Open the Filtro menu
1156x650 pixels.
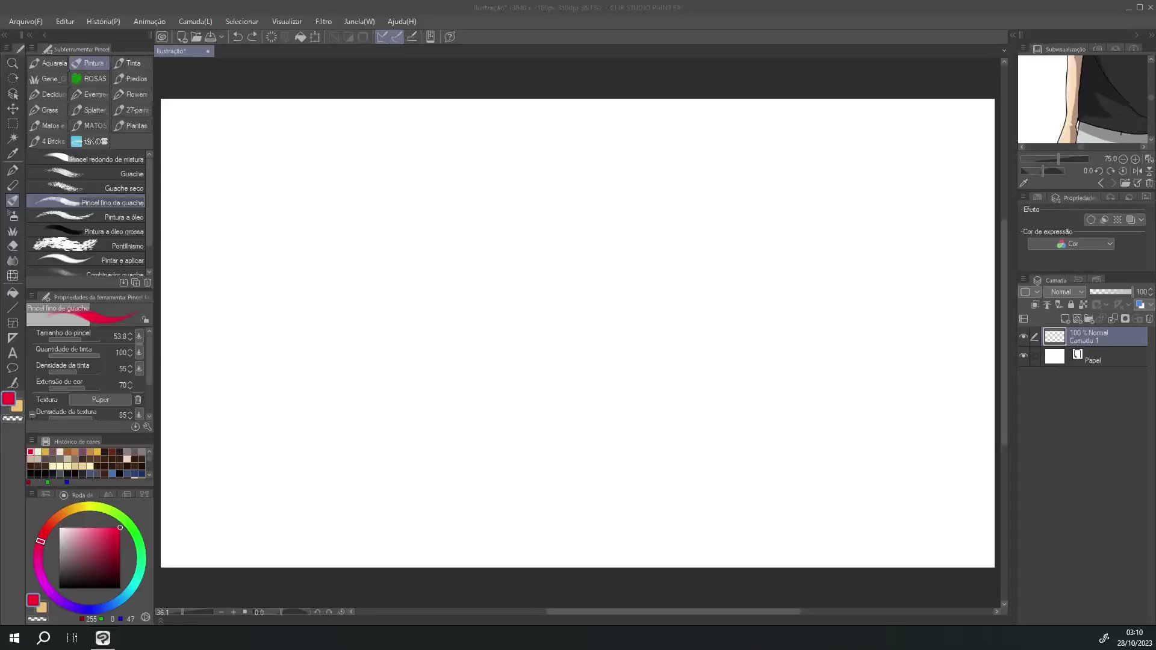pyautogui.click(x=323, y=22)
